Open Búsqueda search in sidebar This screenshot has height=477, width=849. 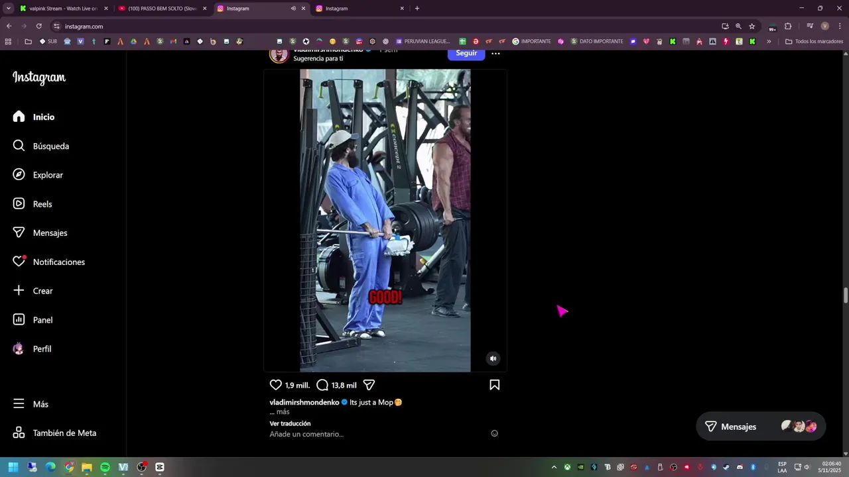[41, 146]
